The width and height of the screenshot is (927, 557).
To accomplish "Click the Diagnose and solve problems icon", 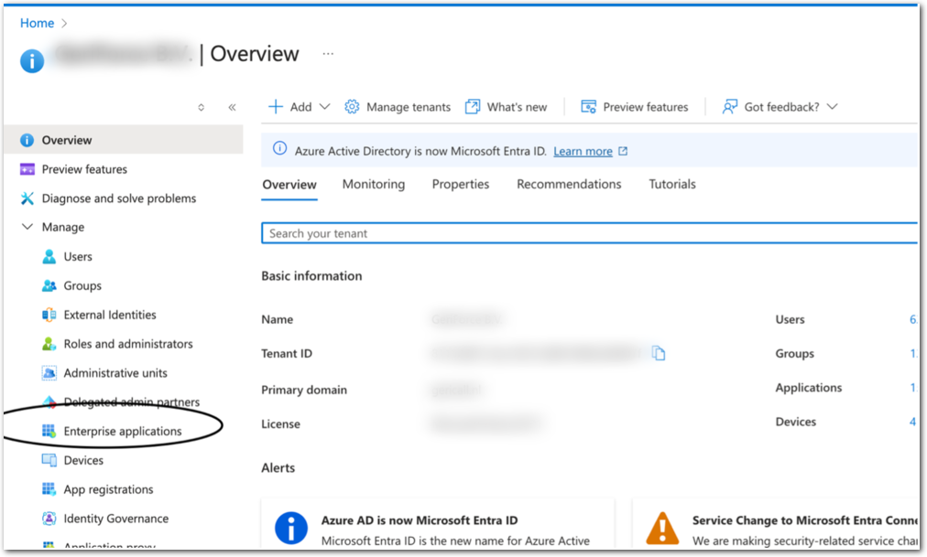I will point(27,198).
